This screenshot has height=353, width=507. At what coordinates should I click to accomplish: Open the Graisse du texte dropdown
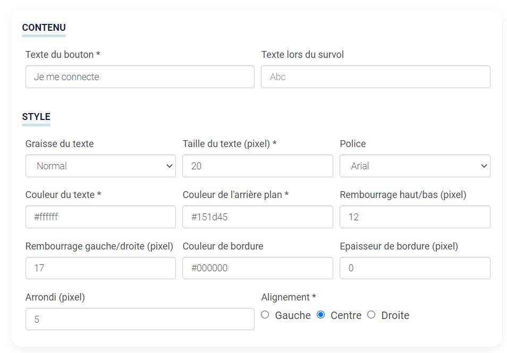[100, 166]
